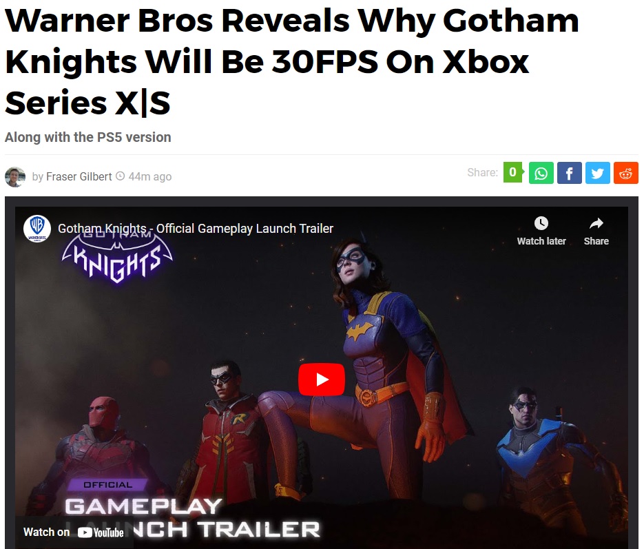Screen dimensions: 644x549
Task: Click the YouTube logo in video
Action: [101, 532]
